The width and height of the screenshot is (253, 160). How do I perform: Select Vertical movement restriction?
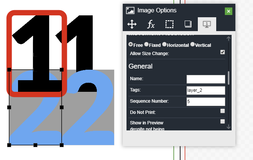point(193,44)
